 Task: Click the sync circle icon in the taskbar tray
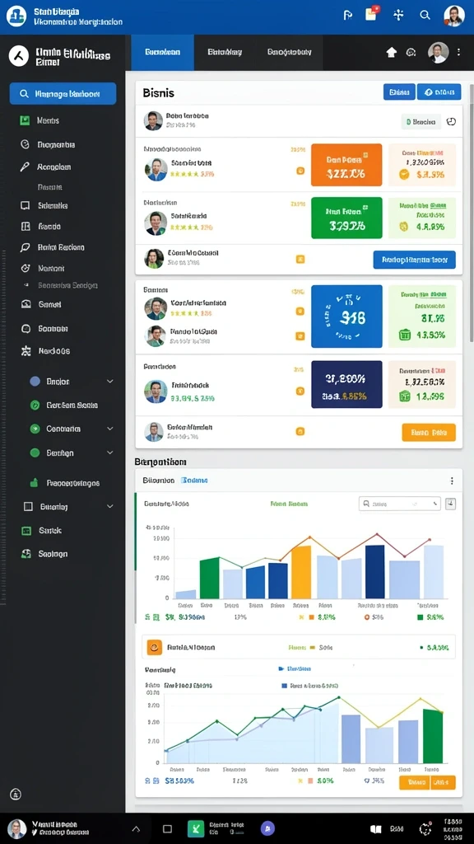(425, 829)
